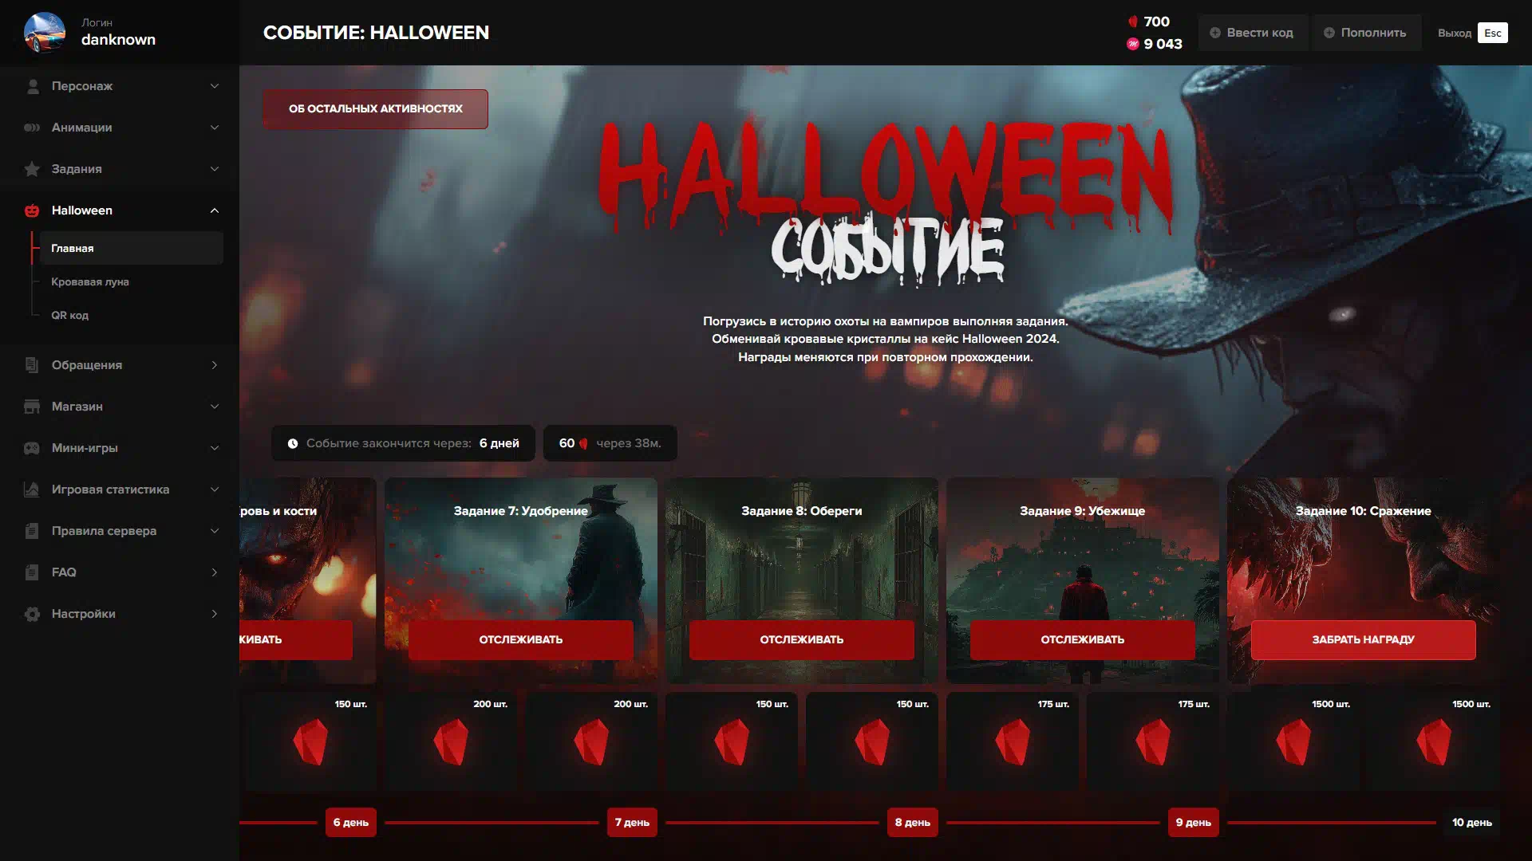Expand the Задания section chevron
The height and width of the screenshot is (861, 1532).
click(214, 169)
